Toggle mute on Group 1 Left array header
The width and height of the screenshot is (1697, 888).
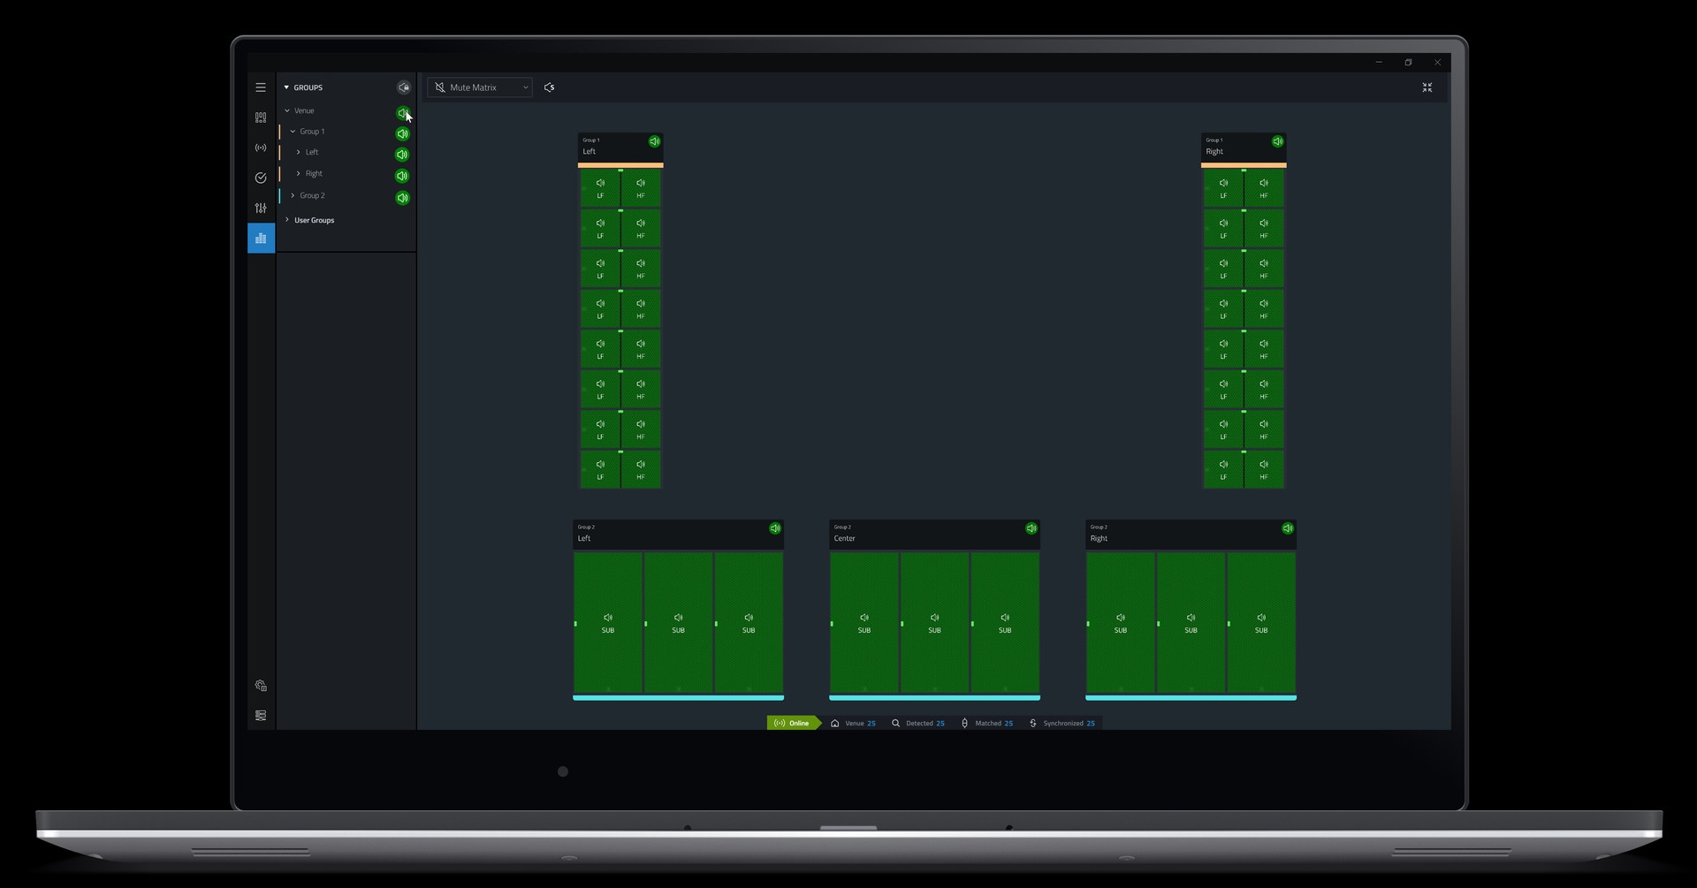pyautogui.click(x=654, y=141)
